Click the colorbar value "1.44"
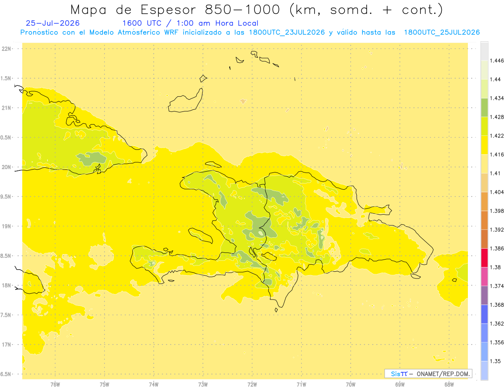This screenshot has width=504, height=390. point(495,79)
